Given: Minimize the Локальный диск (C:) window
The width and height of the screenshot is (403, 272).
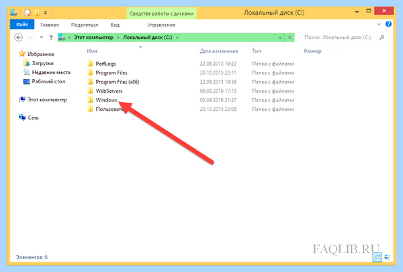Looking at the screenshot, I should pos(357,11).
